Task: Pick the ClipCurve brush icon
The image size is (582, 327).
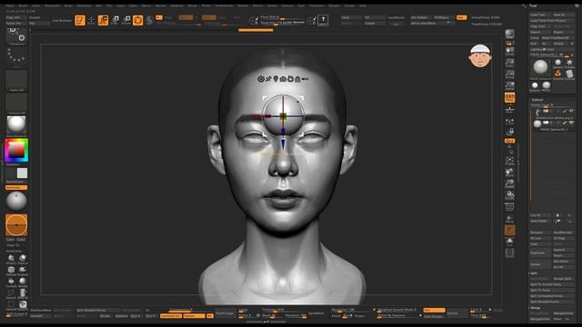Action: 23,258
